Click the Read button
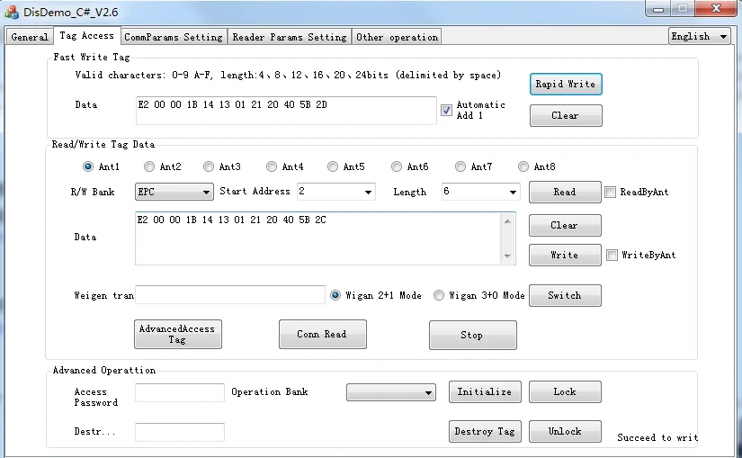This screenshot has width=742, height=458. coord(565,192)
